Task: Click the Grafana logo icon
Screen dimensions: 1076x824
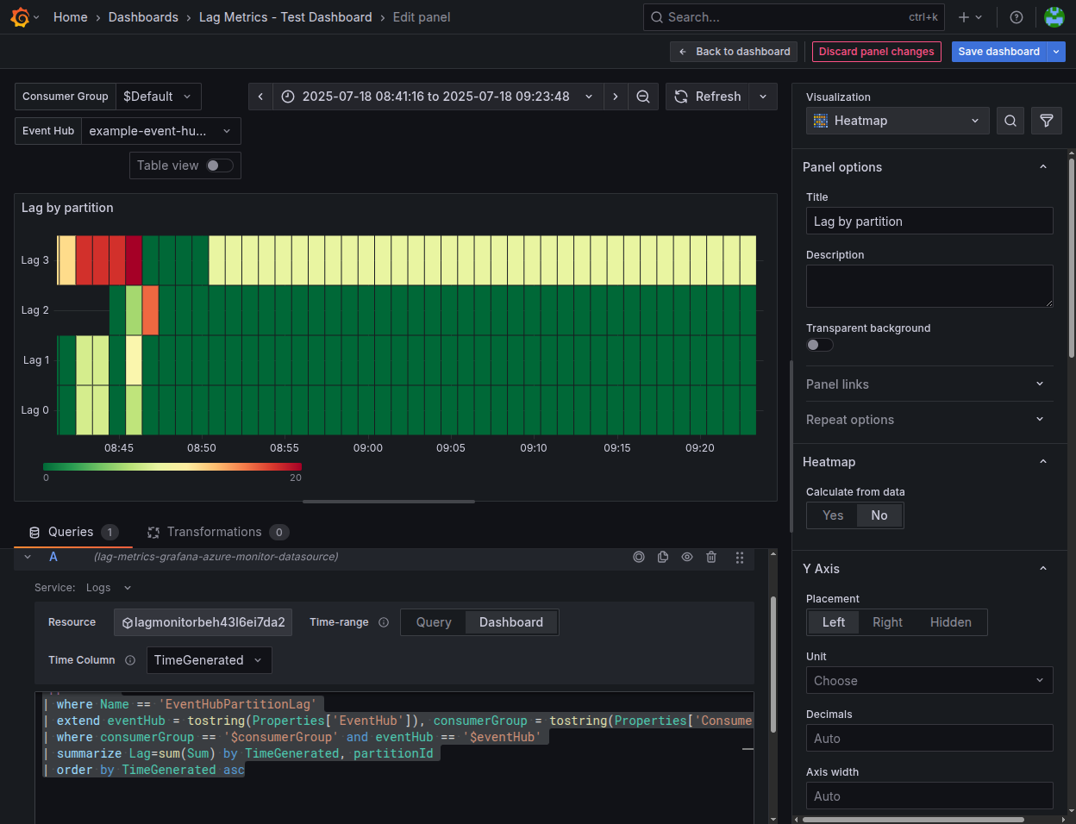Action: pos(20,17)
